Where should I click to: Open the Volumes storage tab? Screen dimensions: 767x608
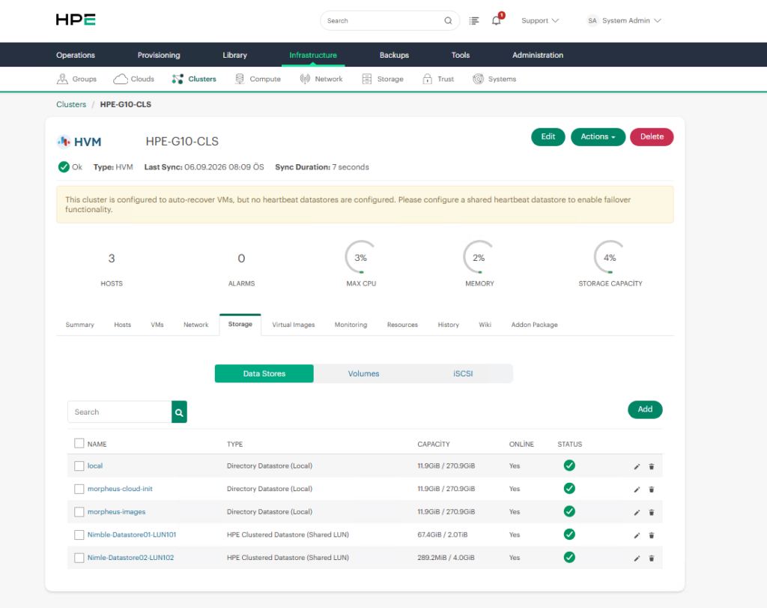pos(363,373)
